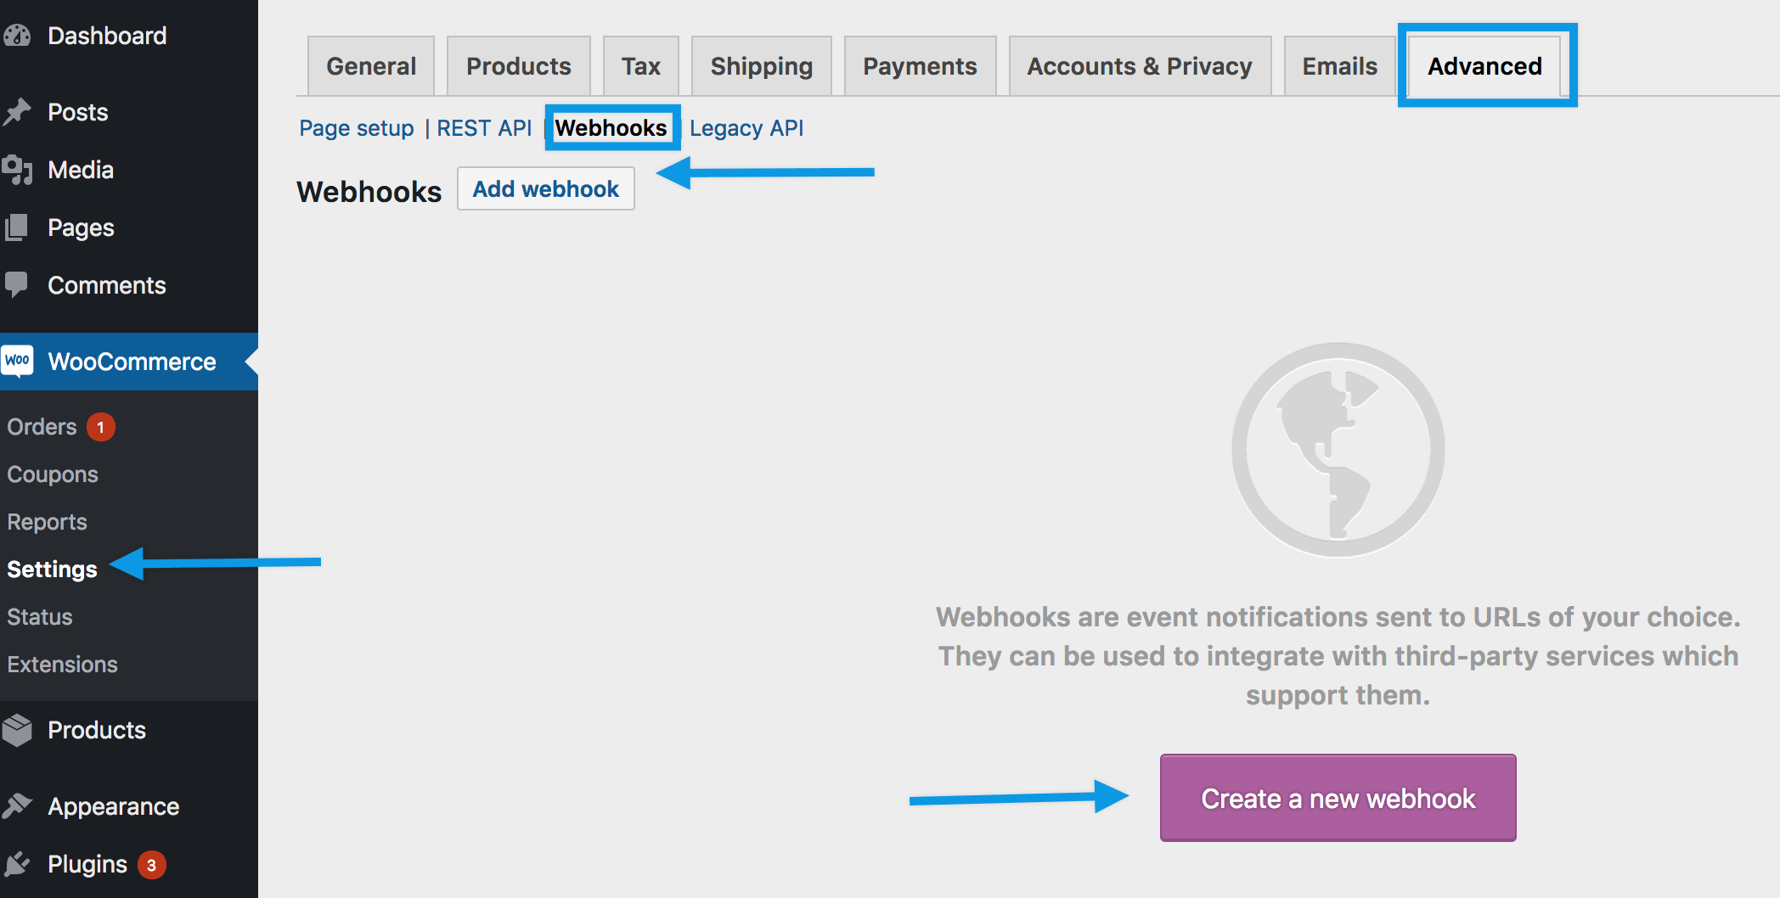The height and width of the screenshot is (898, 1780).
Task: Open Orders in the WooCommerce submenu
Action: 42,427
